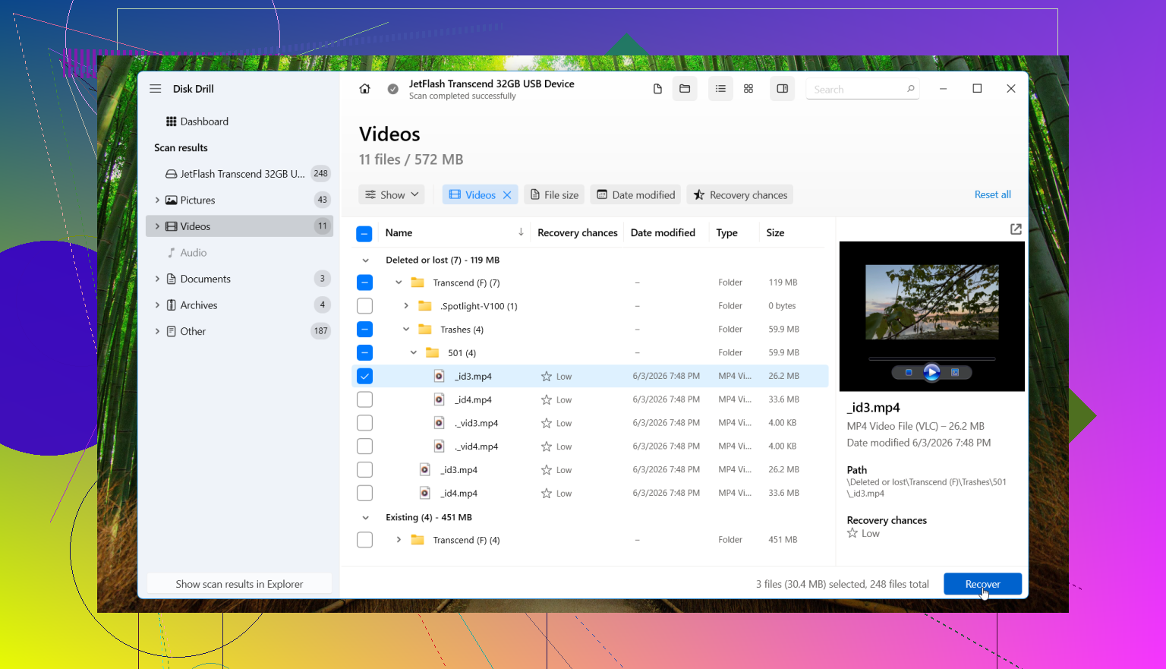
Task: Uncheck the selected _id3.mp4 file in folder 501
Action: coord(364,377)
